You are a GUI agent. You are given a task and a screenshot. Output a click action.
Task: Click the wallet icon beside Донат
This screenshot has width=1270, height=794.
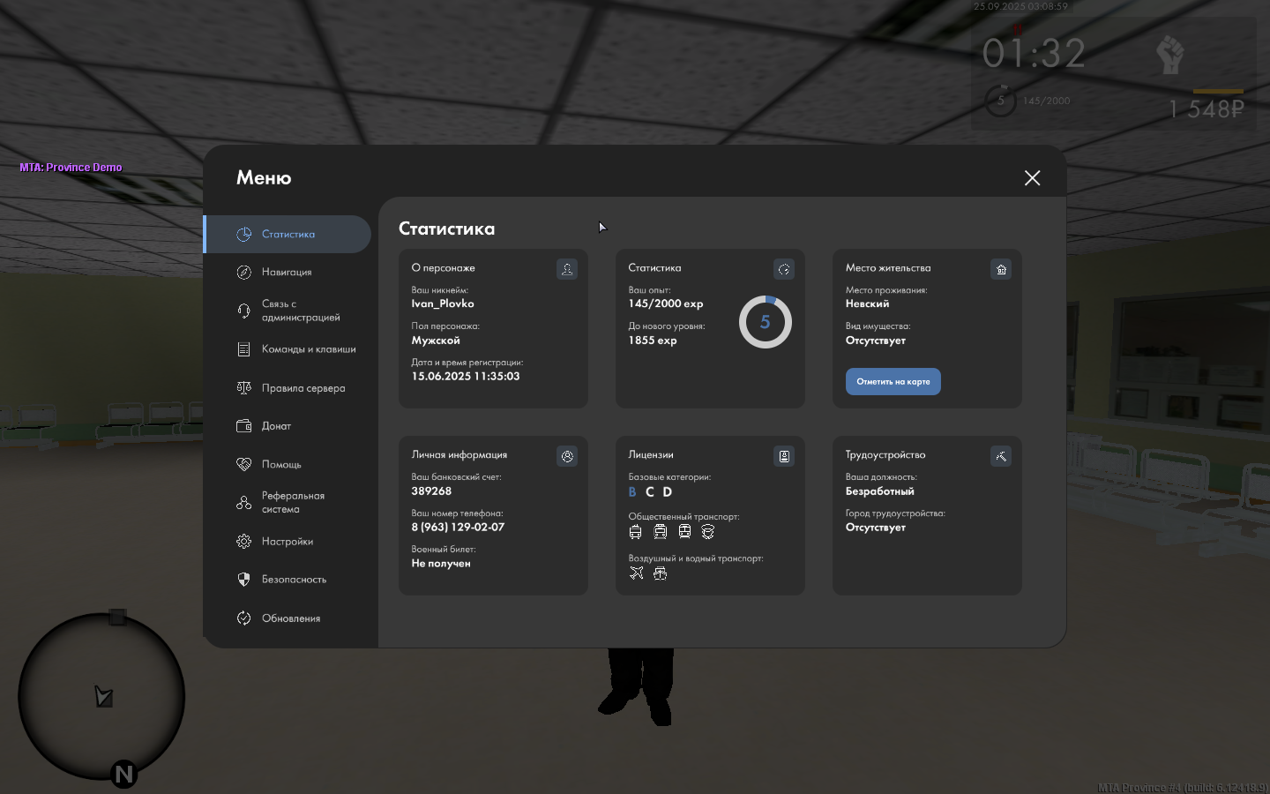[x=244, y=426]
